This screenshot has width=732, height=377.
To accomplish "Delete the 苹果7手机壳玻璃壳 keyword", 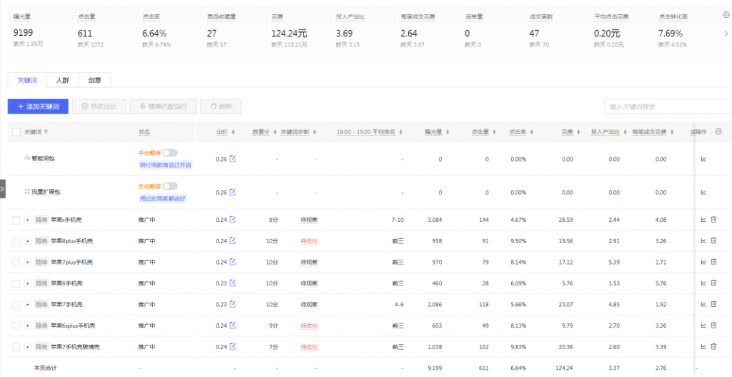I will tap(713, 347).
